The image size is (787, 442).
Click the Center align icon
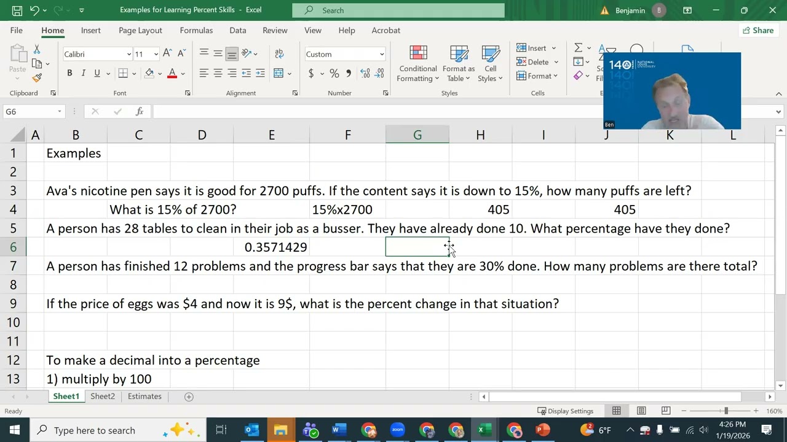click(218, 73)
